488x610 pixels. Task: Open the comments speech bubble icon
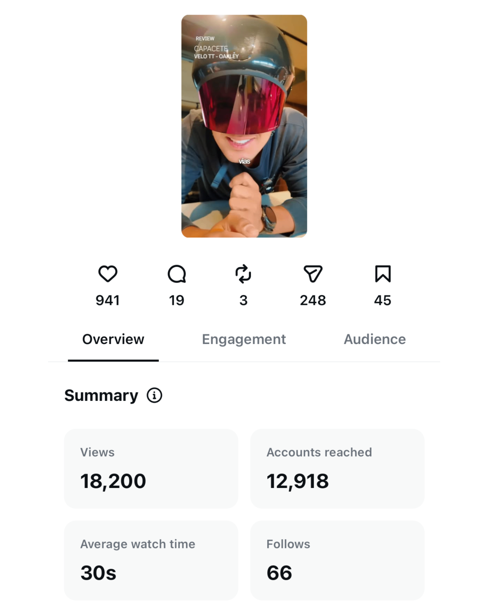tap(177, 274)
